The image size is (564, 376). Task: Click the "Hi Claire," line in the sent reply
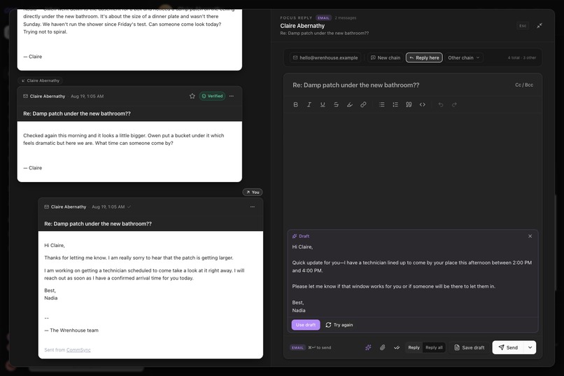(x=55, y=245)
